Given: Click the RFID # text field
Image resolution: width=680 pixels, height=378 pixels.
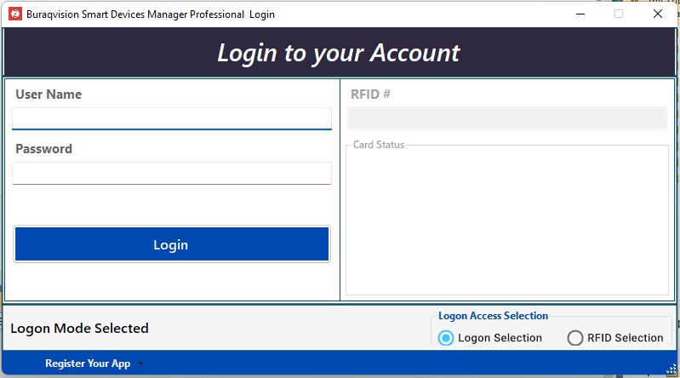Looking at the screenshot, I should 506,118.
